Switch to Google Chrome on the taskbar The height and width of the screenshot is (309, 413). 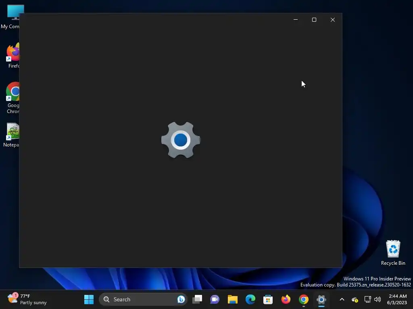coord(303,299)
